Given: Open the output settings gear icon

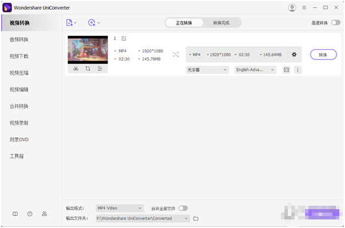Looking at the screenshot, I should click(x=294, y=54).
